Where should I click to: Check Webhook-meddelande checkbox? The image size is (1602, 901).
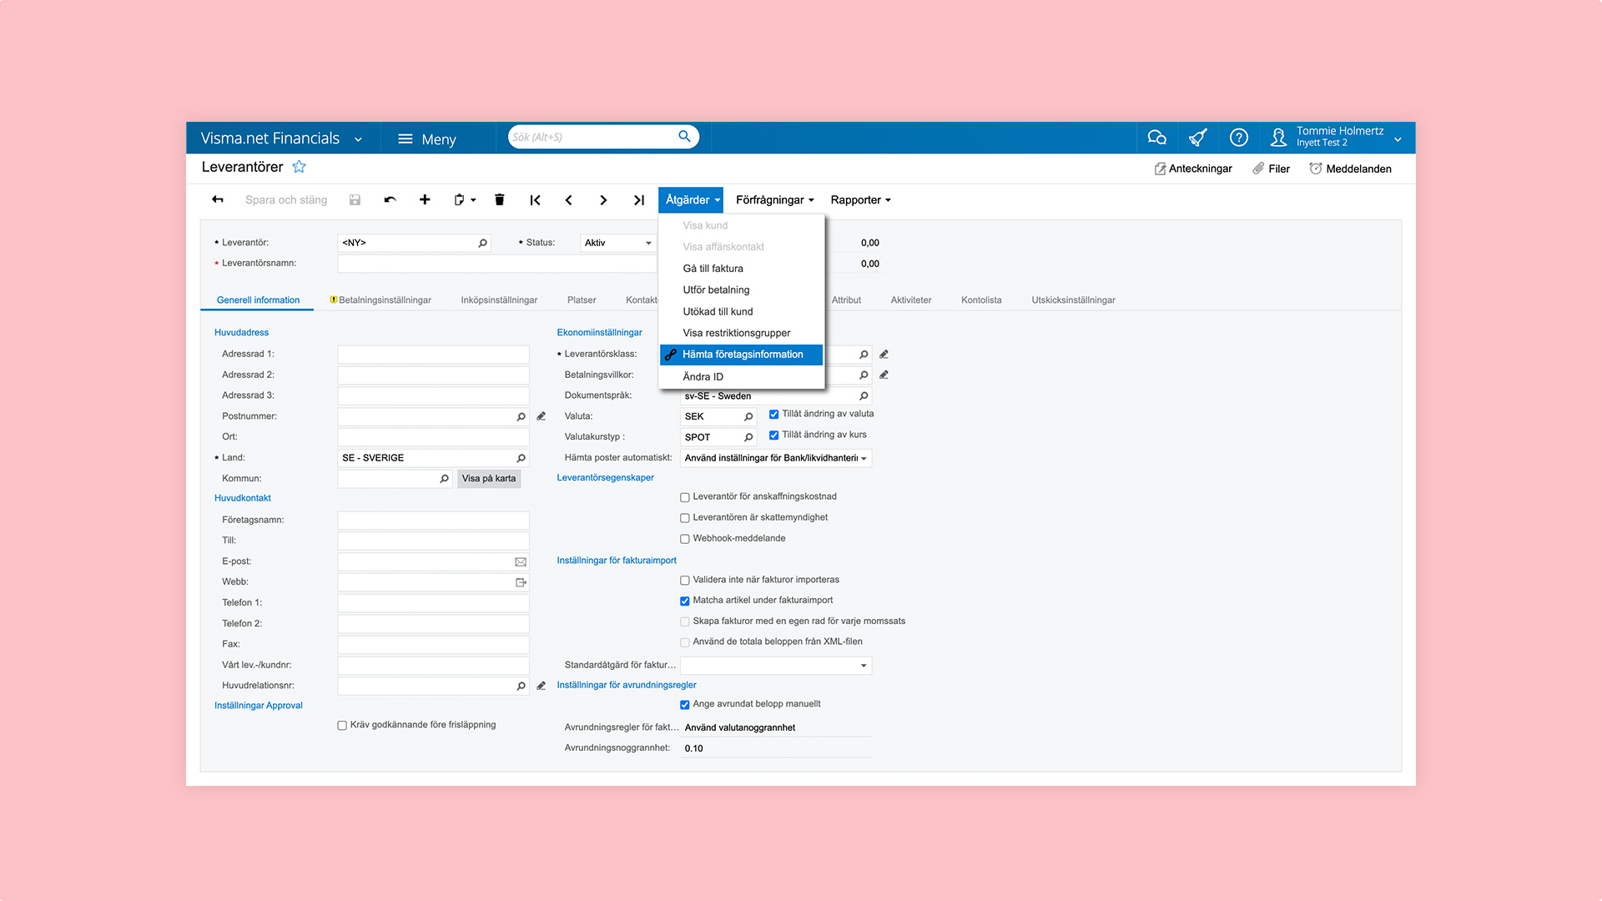(x=684, y=539)
